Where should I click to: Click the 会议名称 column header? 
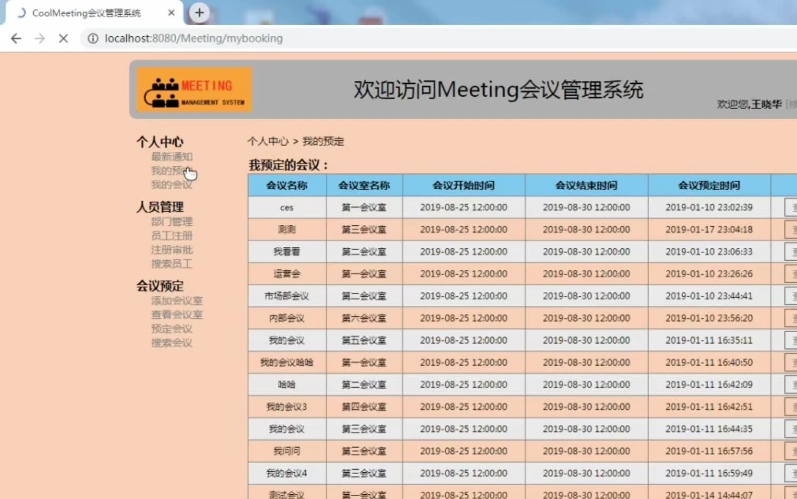(x=287, y=185)
